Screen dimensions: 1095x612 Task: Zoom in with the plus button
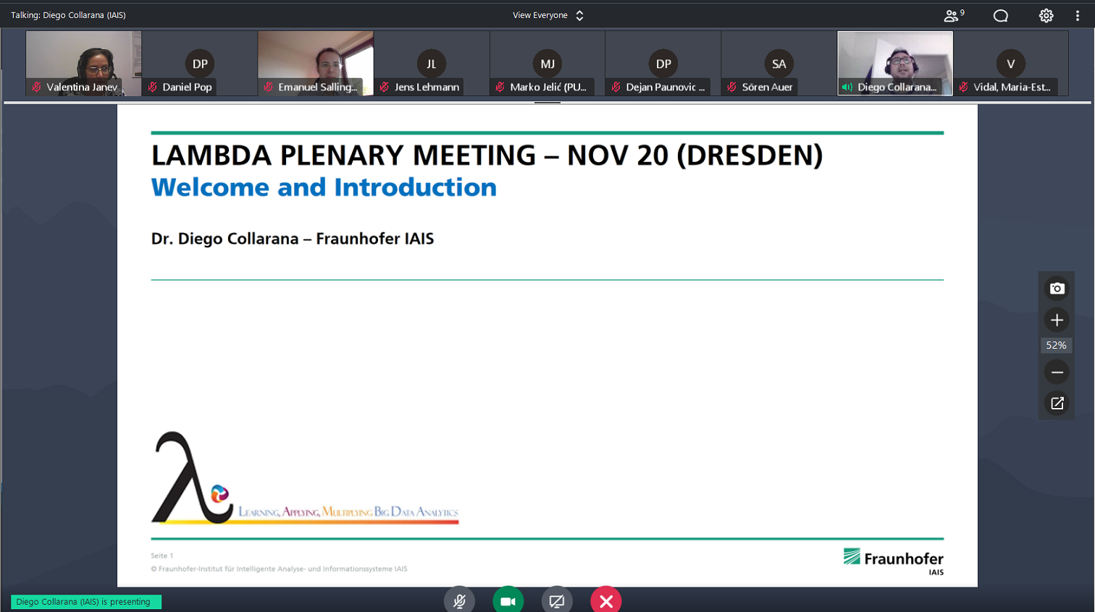pos(1057,320)
